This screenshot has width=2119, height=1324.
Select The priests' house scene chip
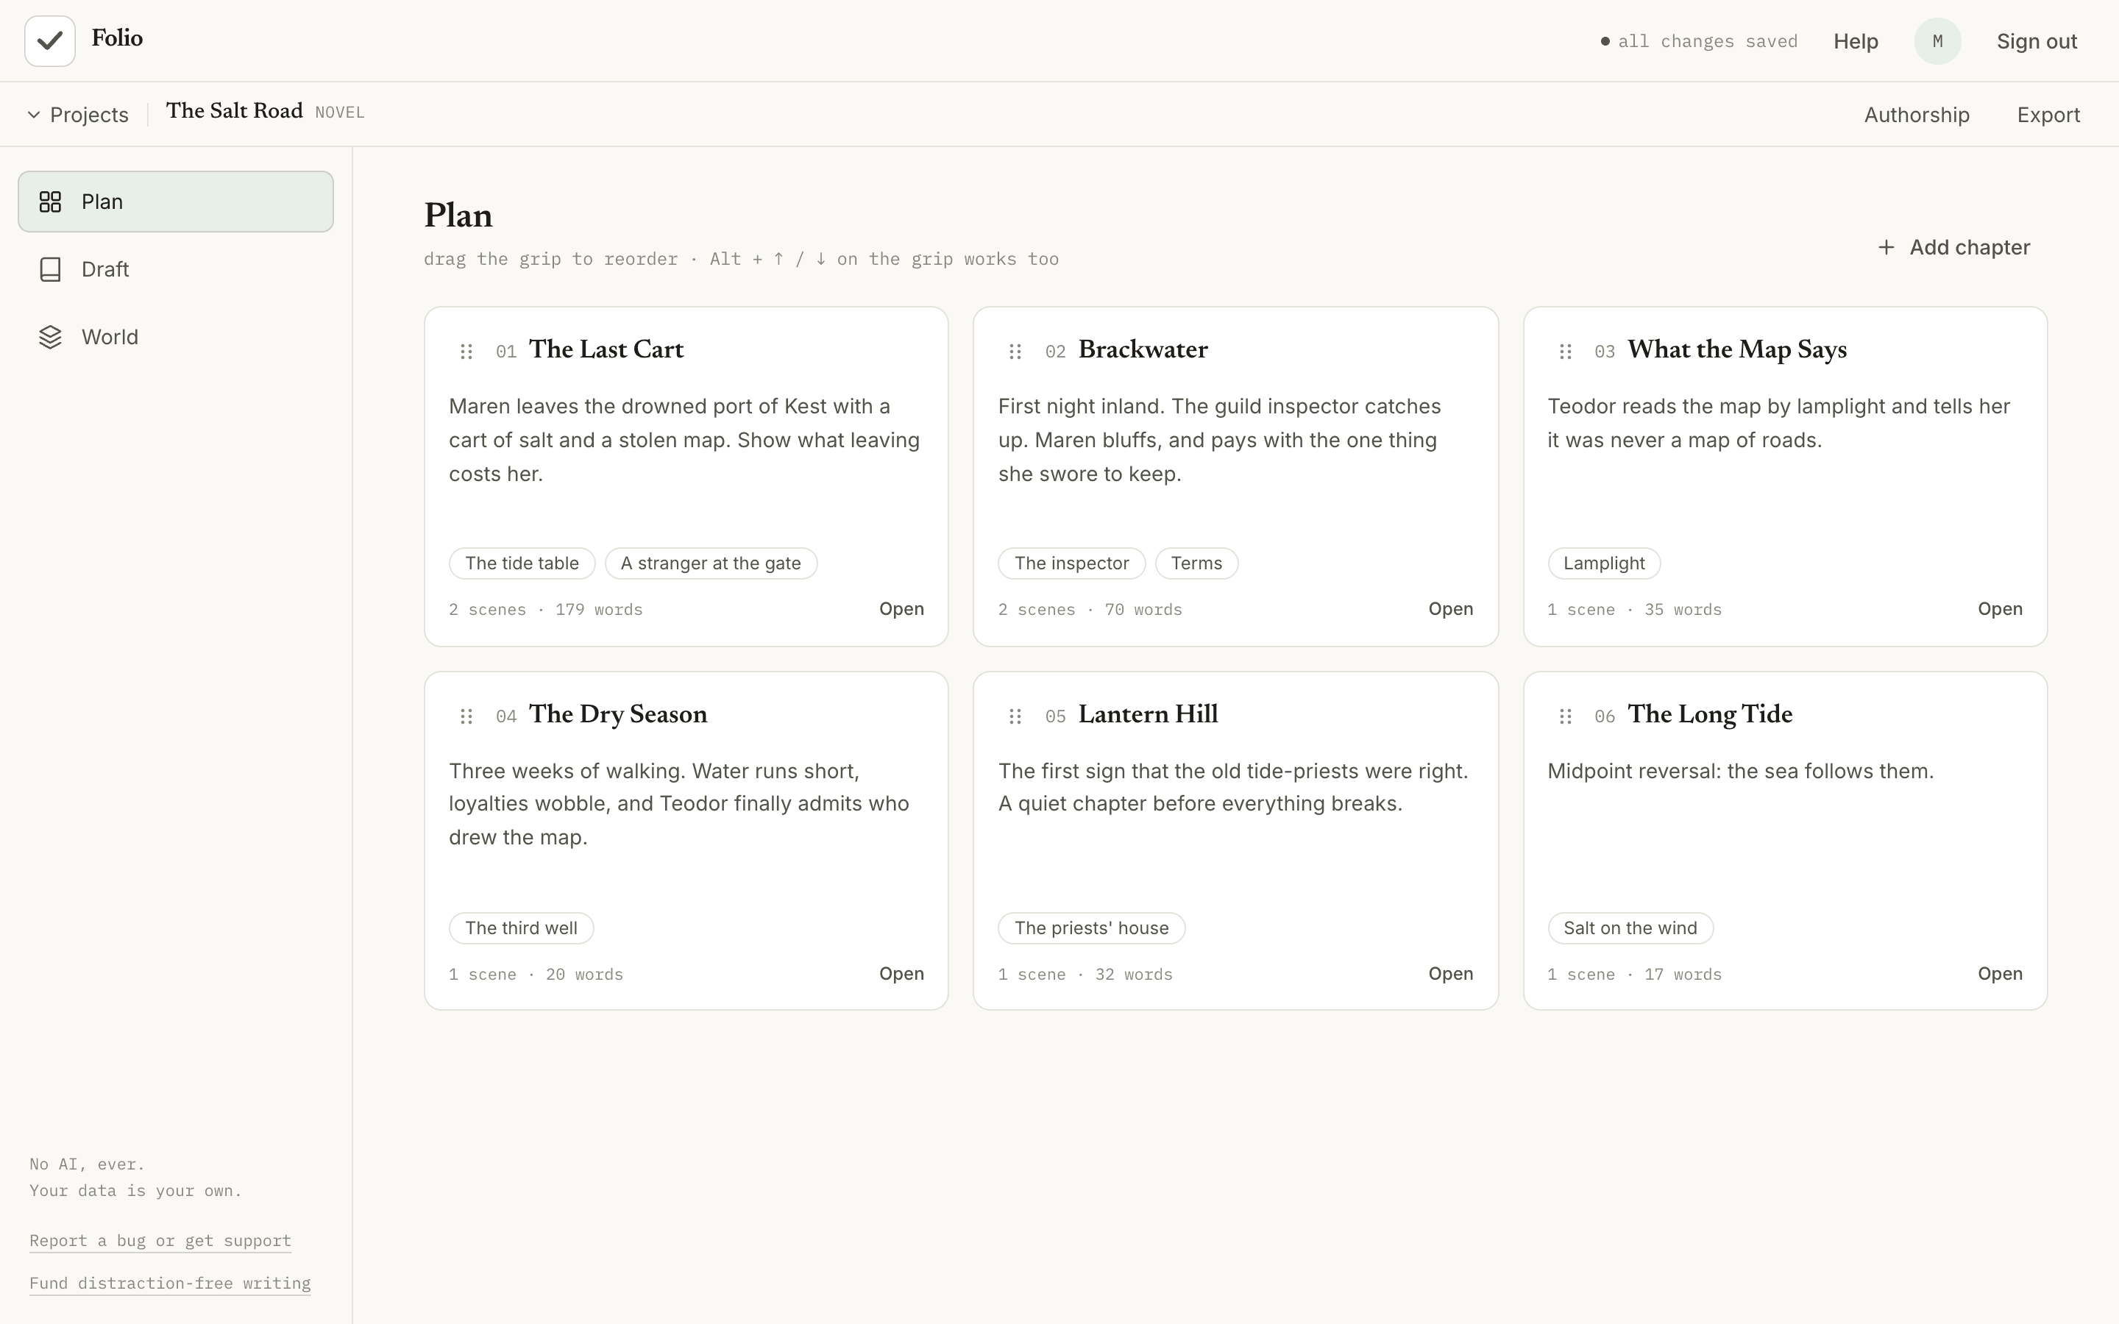coord(1091,928)
